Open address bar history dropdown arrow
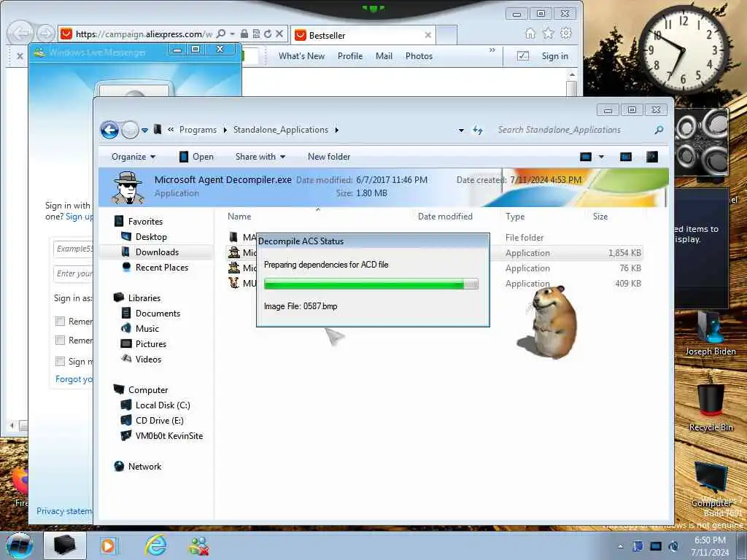The height and width of the screenshot is (560, 747). pos(461,130)
